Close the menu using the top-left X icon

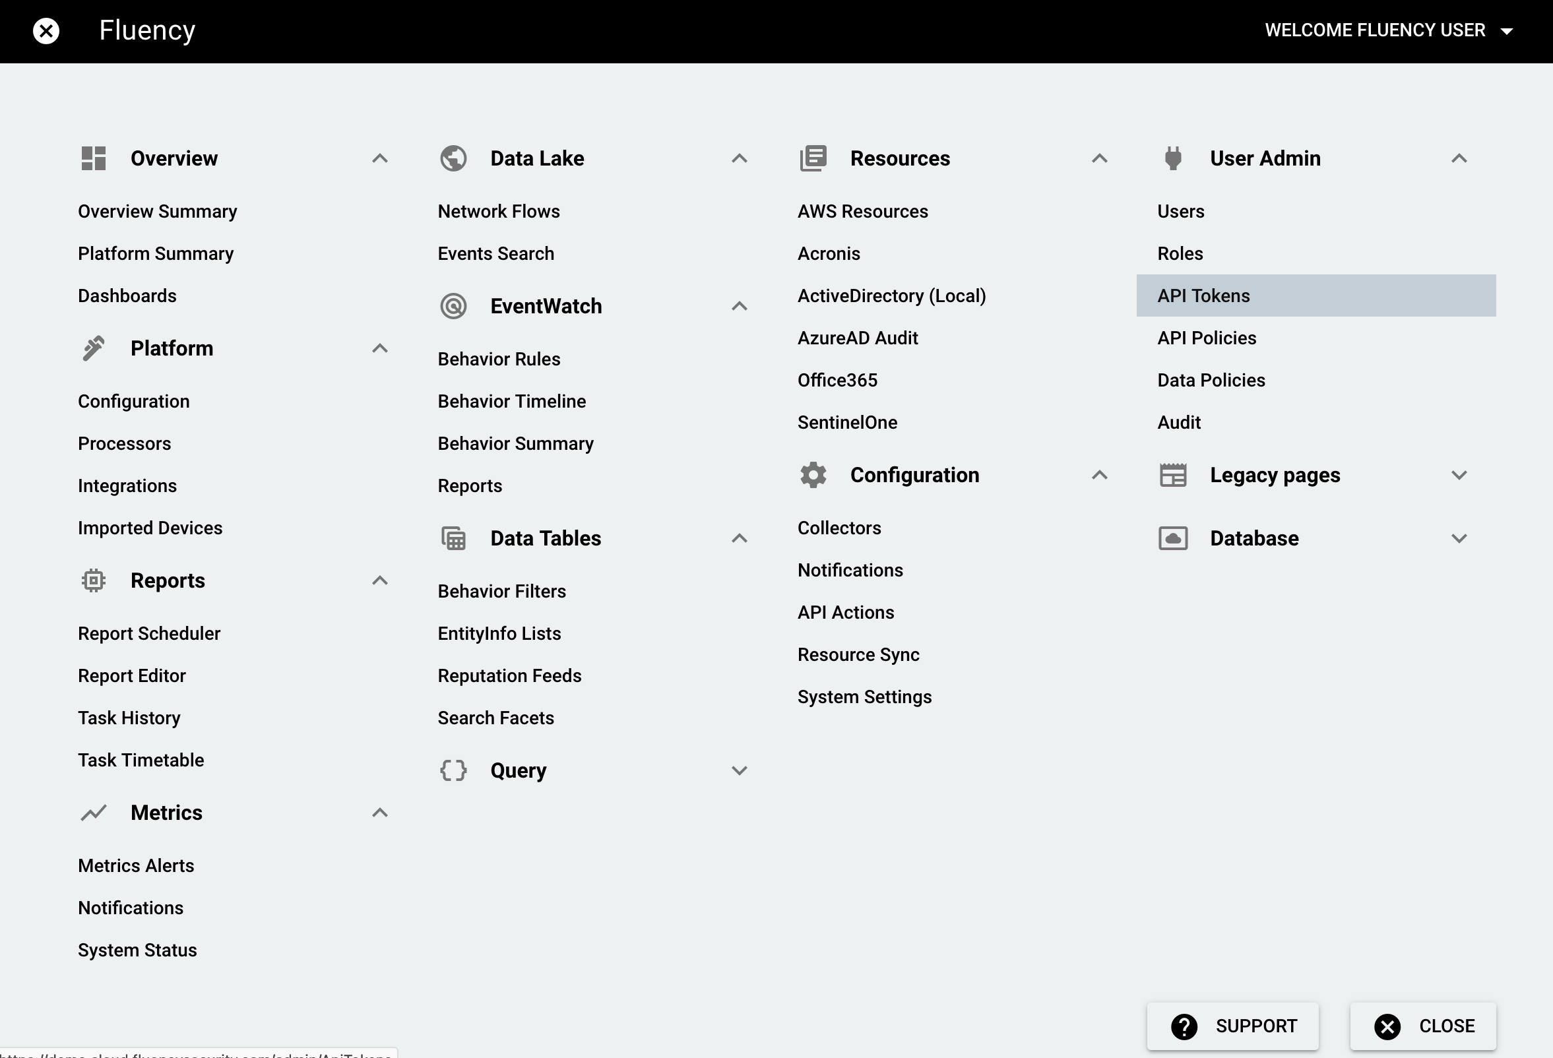46,31
